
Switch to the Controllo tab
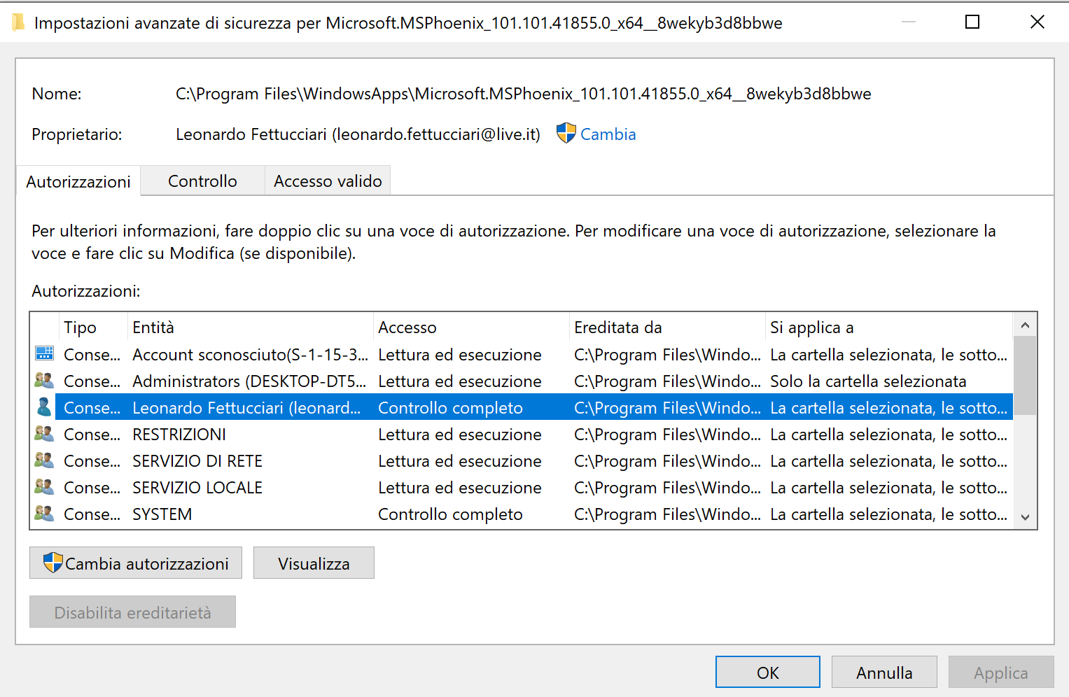202,181
